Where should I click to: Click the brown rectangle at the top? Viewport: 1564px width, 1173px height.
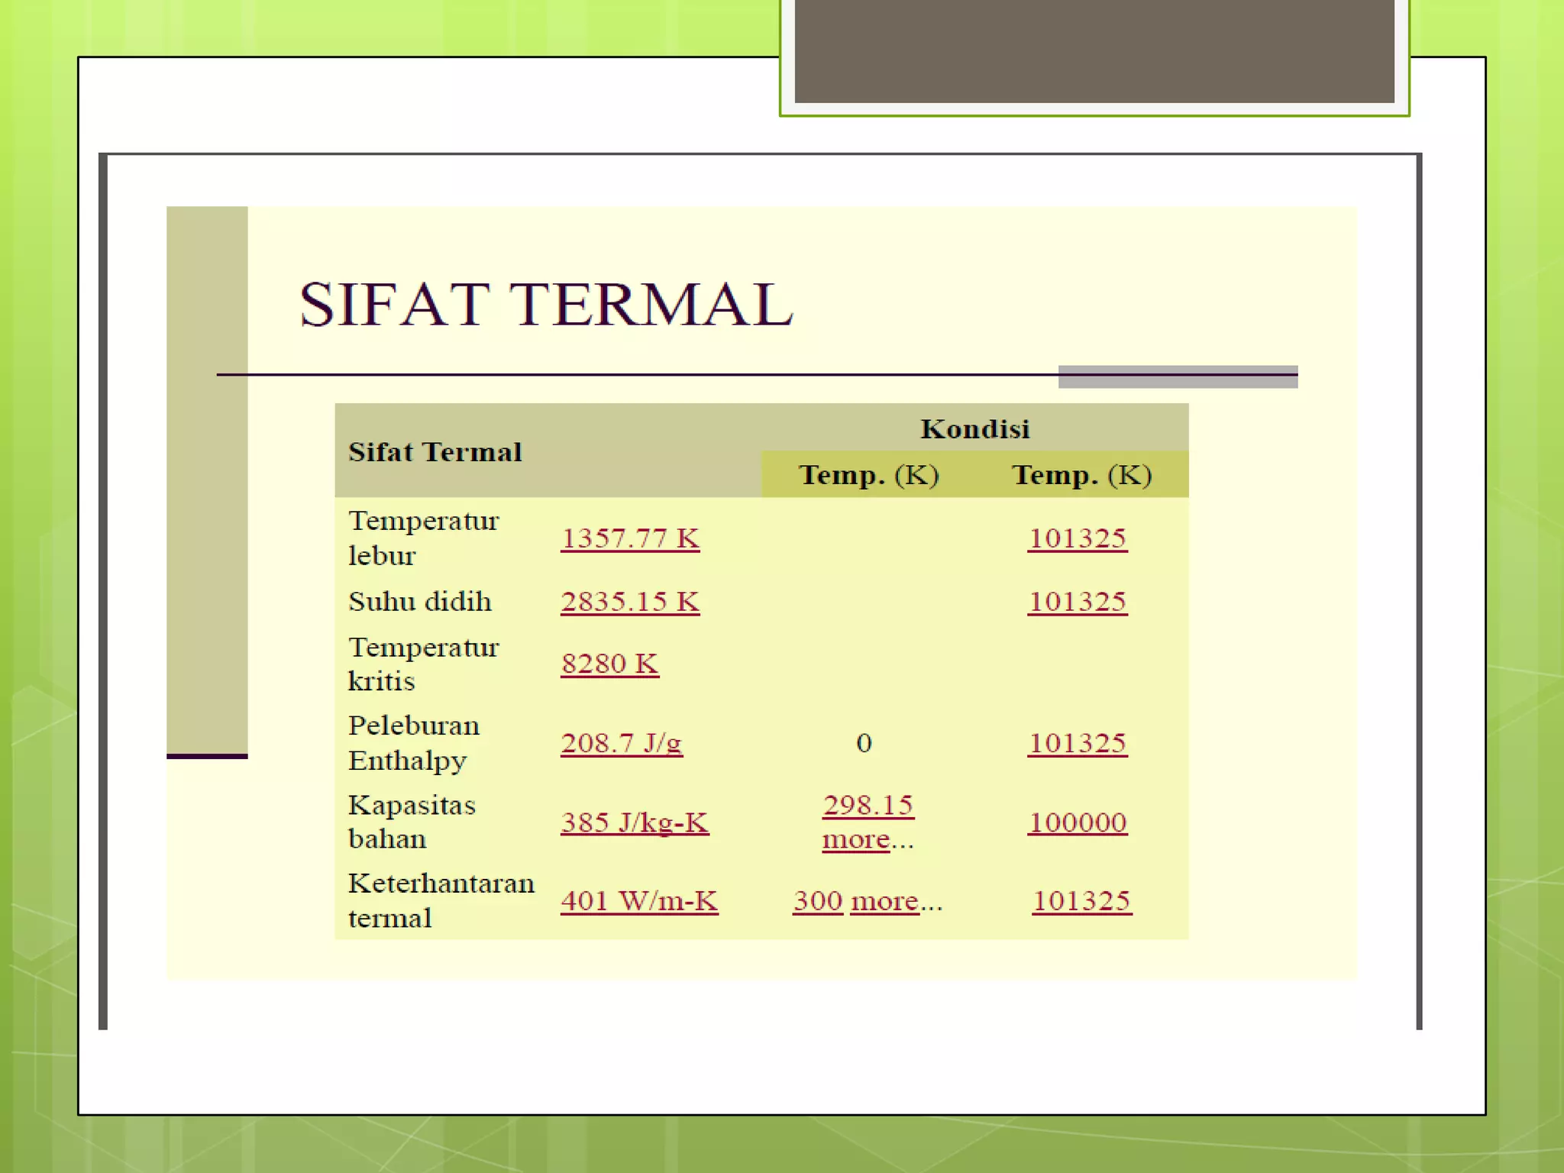coord(1094,51)
